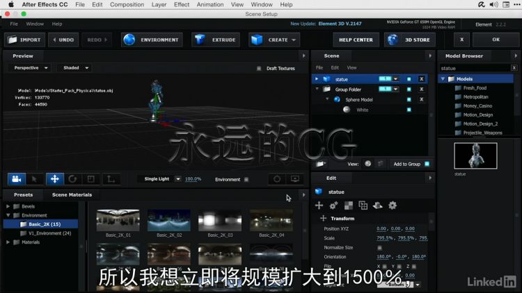Click the Import button folder icon

point(13,40)
